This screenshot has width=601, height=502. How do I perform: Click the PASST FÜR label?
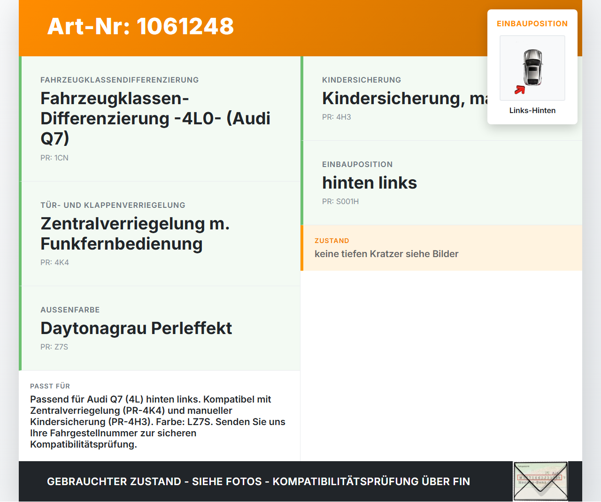tap(50, 386)
